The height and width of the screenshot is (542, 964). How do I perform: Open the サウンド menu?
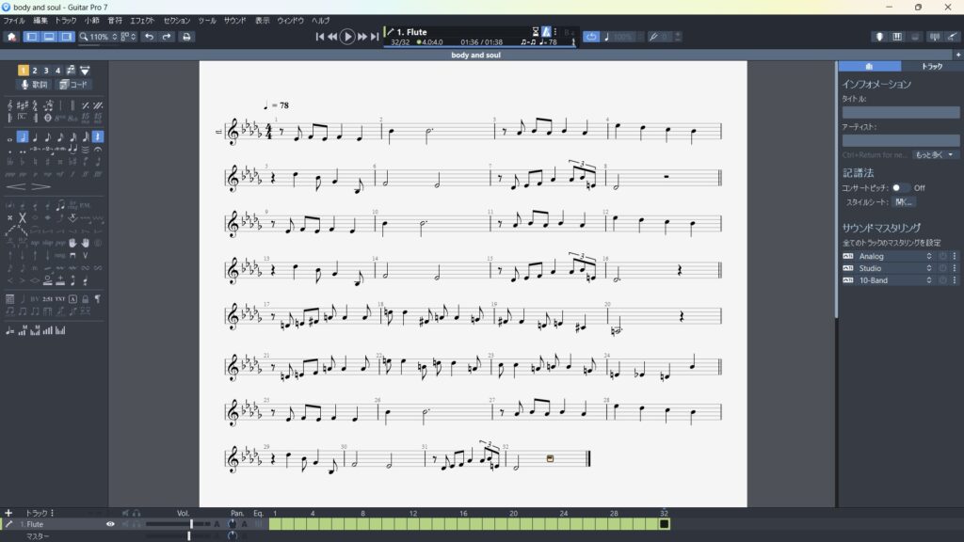[234, 21]
